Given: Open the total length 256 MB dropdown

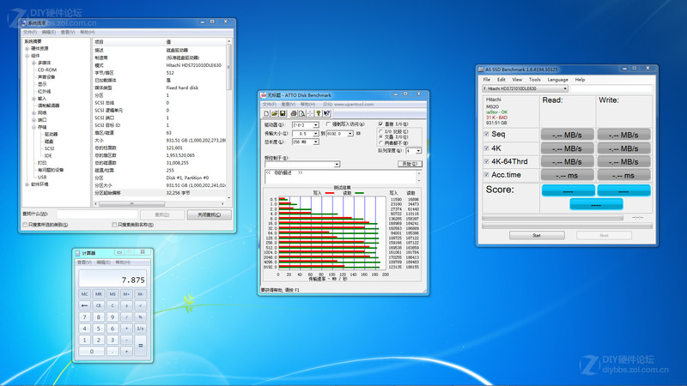Looking at the screenshot, I should 315,142.
